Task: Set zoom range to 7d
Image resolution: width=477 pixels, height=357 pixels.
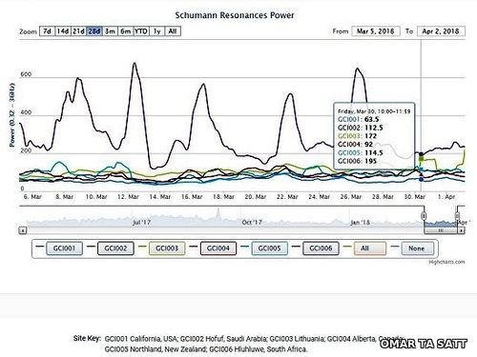Action: tap(47, 31)
